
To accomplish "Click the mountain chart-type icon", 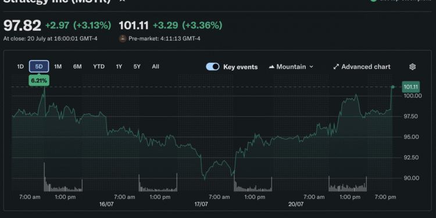I will pyautogui.click(x=271, y=67).
